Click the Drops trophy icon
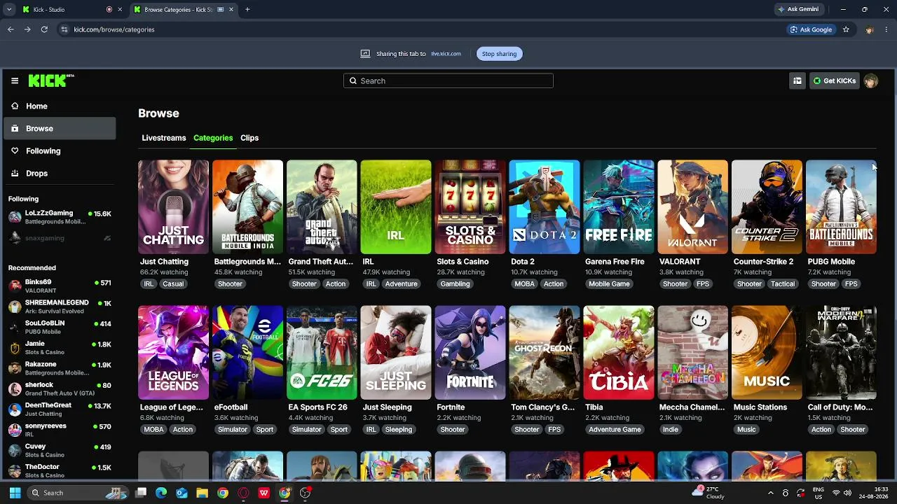The width and height of the screenshot is (897, 504). click(x=15, y=174)
